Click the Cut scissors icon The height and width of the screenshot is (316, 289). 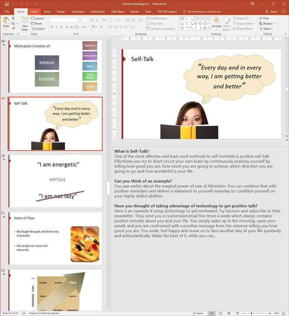13,18
